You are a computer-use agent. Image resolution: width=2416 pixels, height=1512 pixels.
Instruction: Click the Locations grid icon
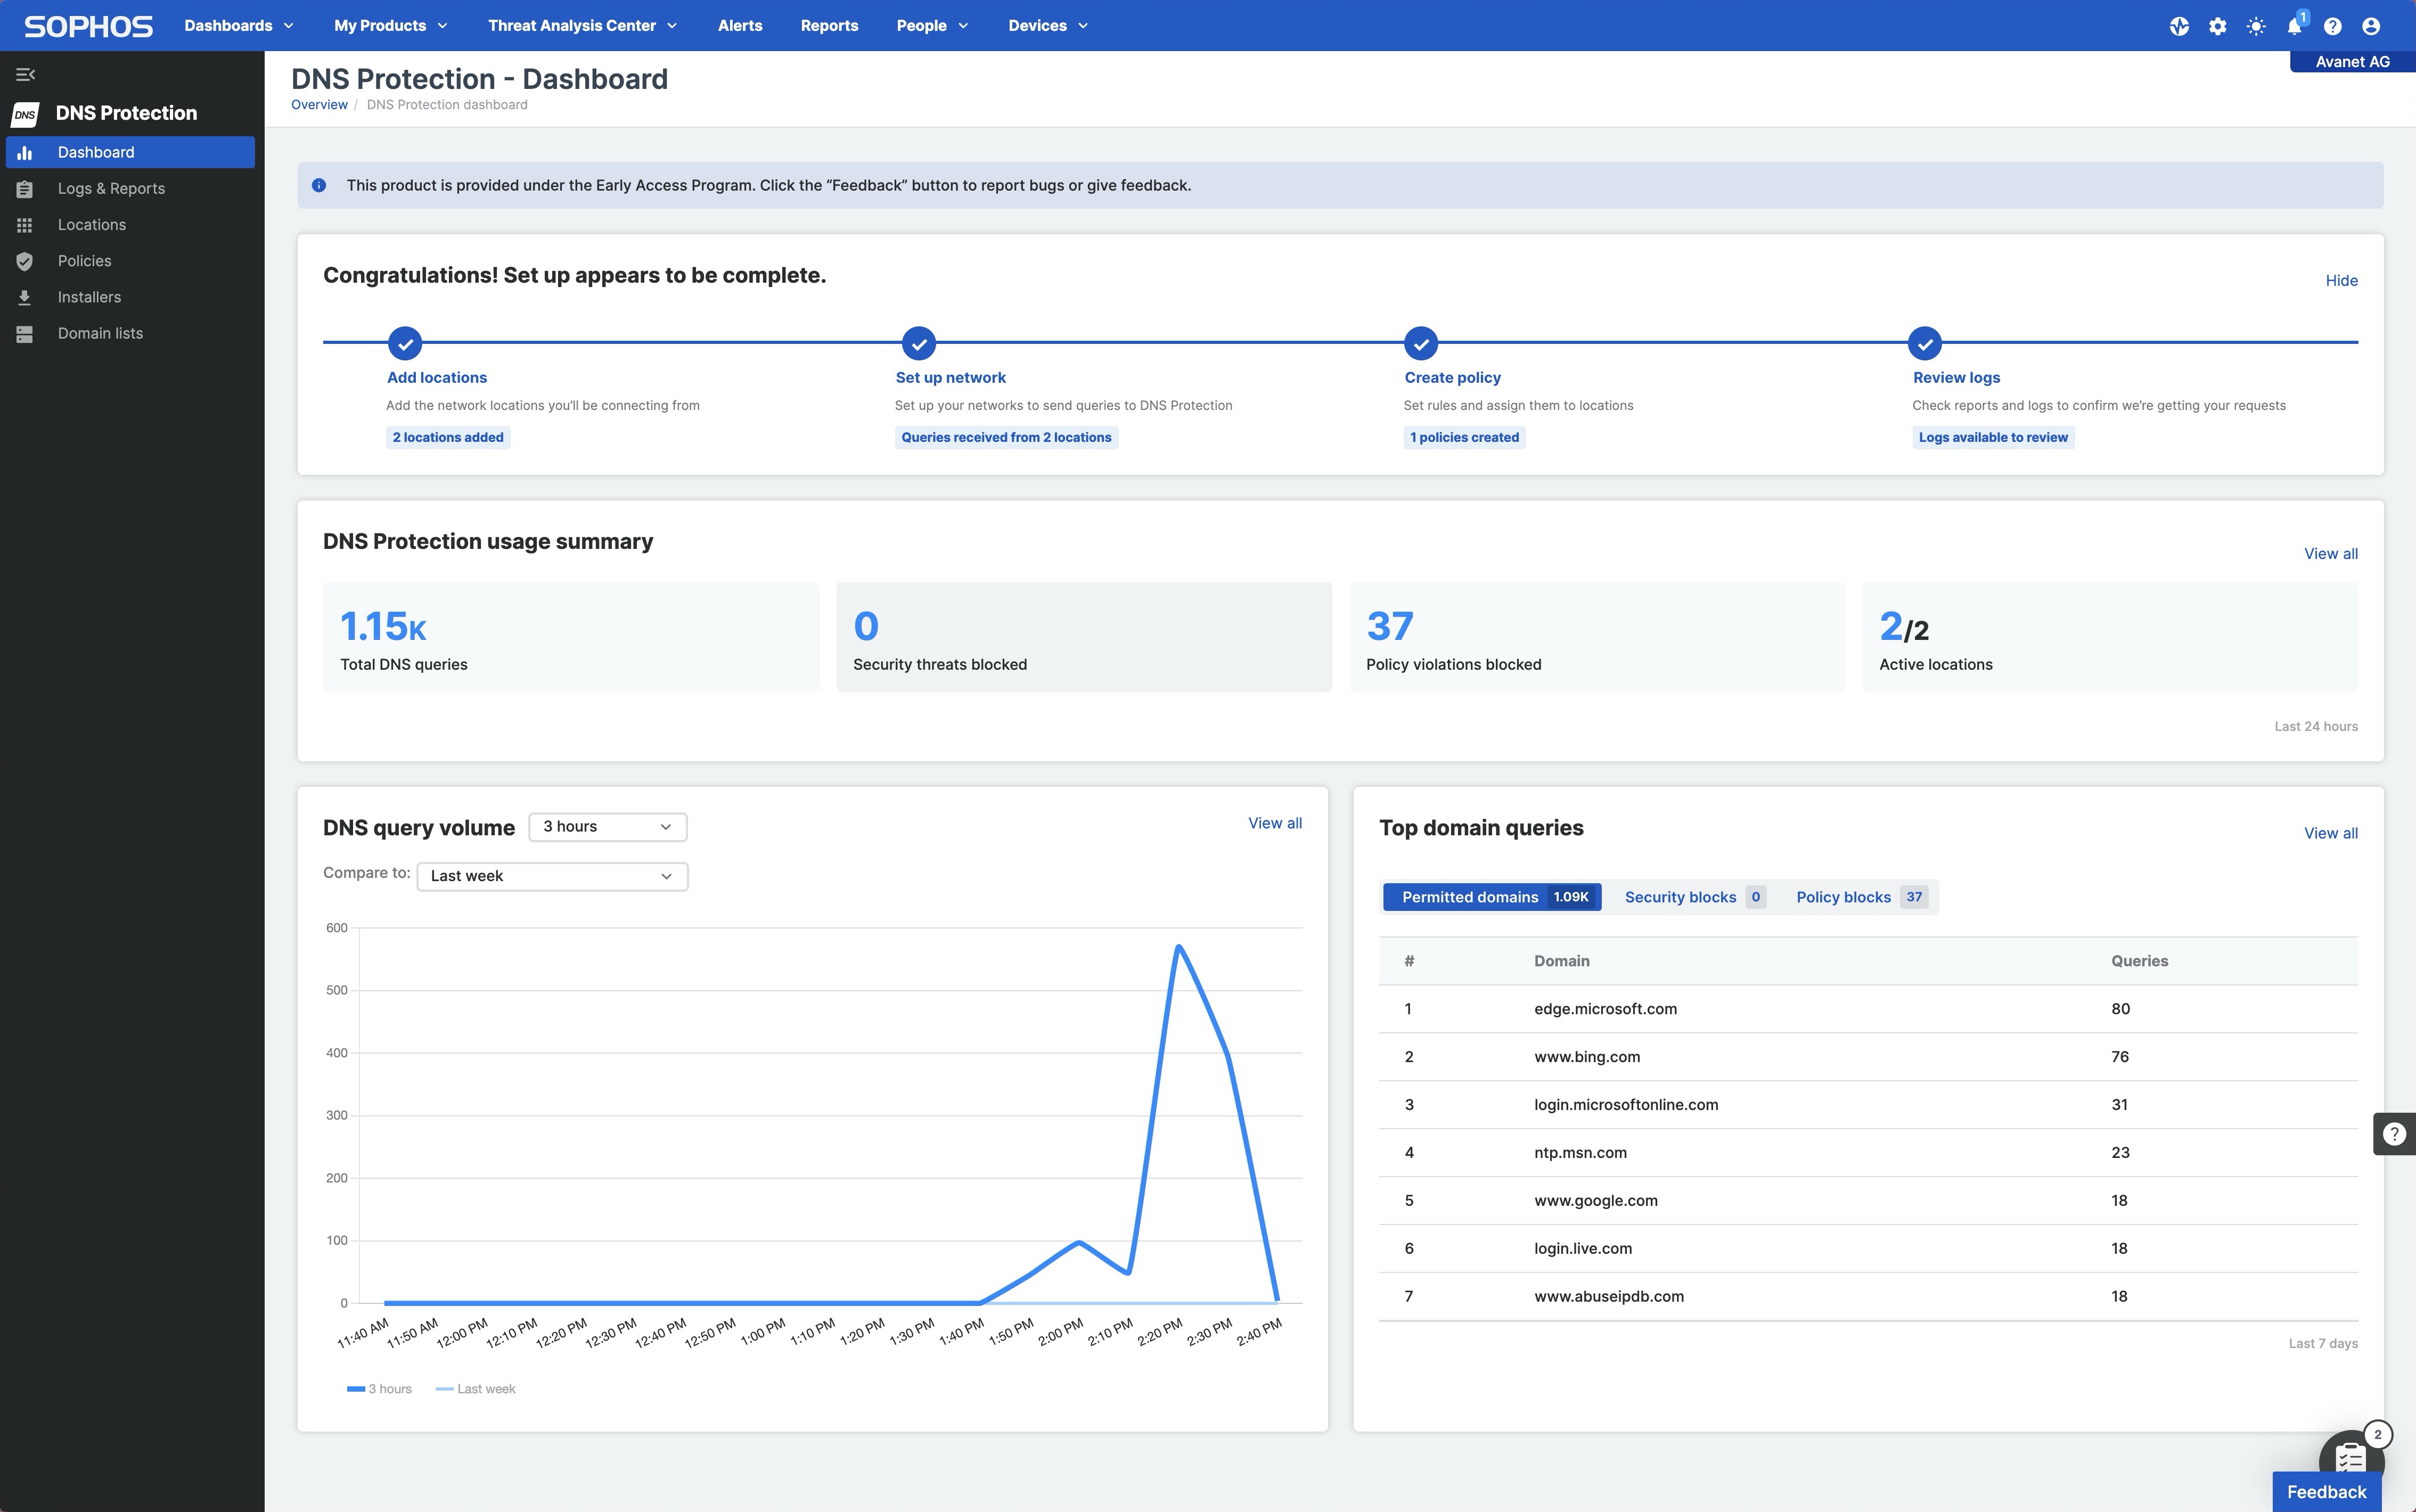pyautogui.click(x=25, y=225)
